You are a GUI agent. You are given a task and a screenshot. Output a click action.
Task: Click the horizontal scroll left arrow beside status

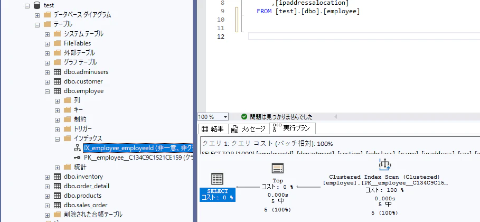(x=335, y=117)
